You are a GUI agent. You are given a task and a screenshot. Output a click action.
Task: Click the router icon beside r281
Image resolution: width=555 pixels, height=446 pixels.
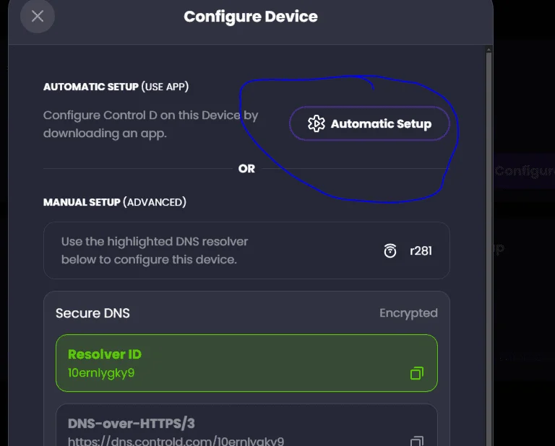(390, 250)
